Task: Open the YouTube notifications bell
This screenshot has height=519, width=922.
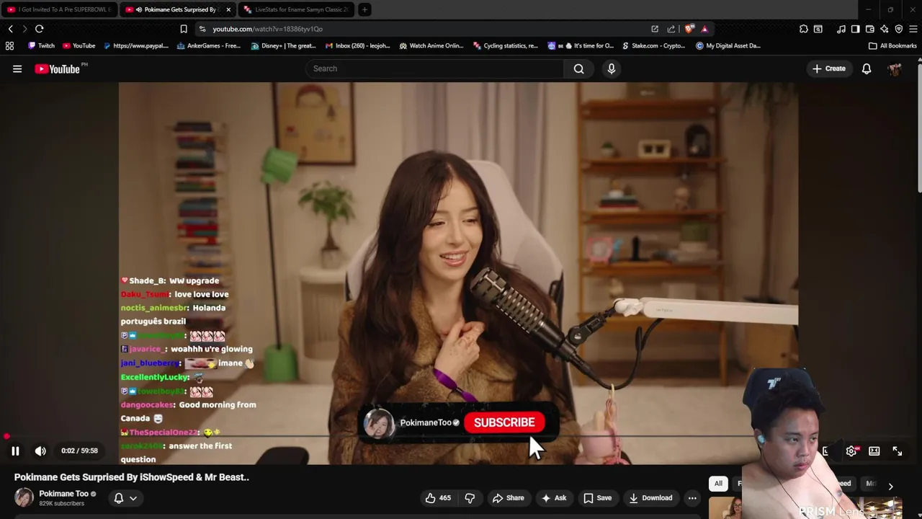Action: 867,68
